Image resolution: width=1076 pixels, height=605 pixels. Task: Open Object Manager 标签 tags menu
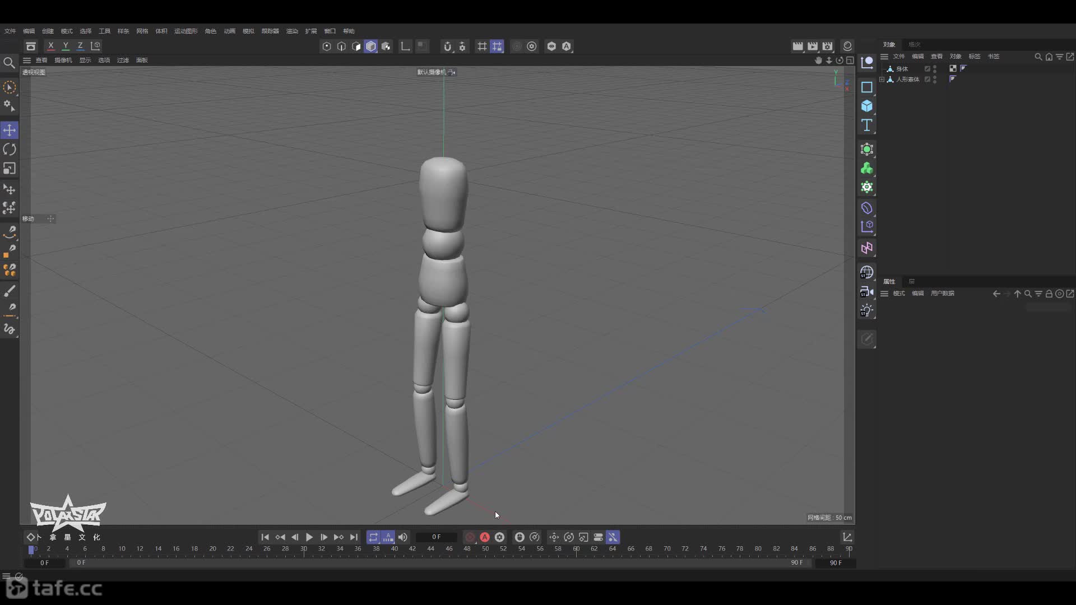pos(975,57)
